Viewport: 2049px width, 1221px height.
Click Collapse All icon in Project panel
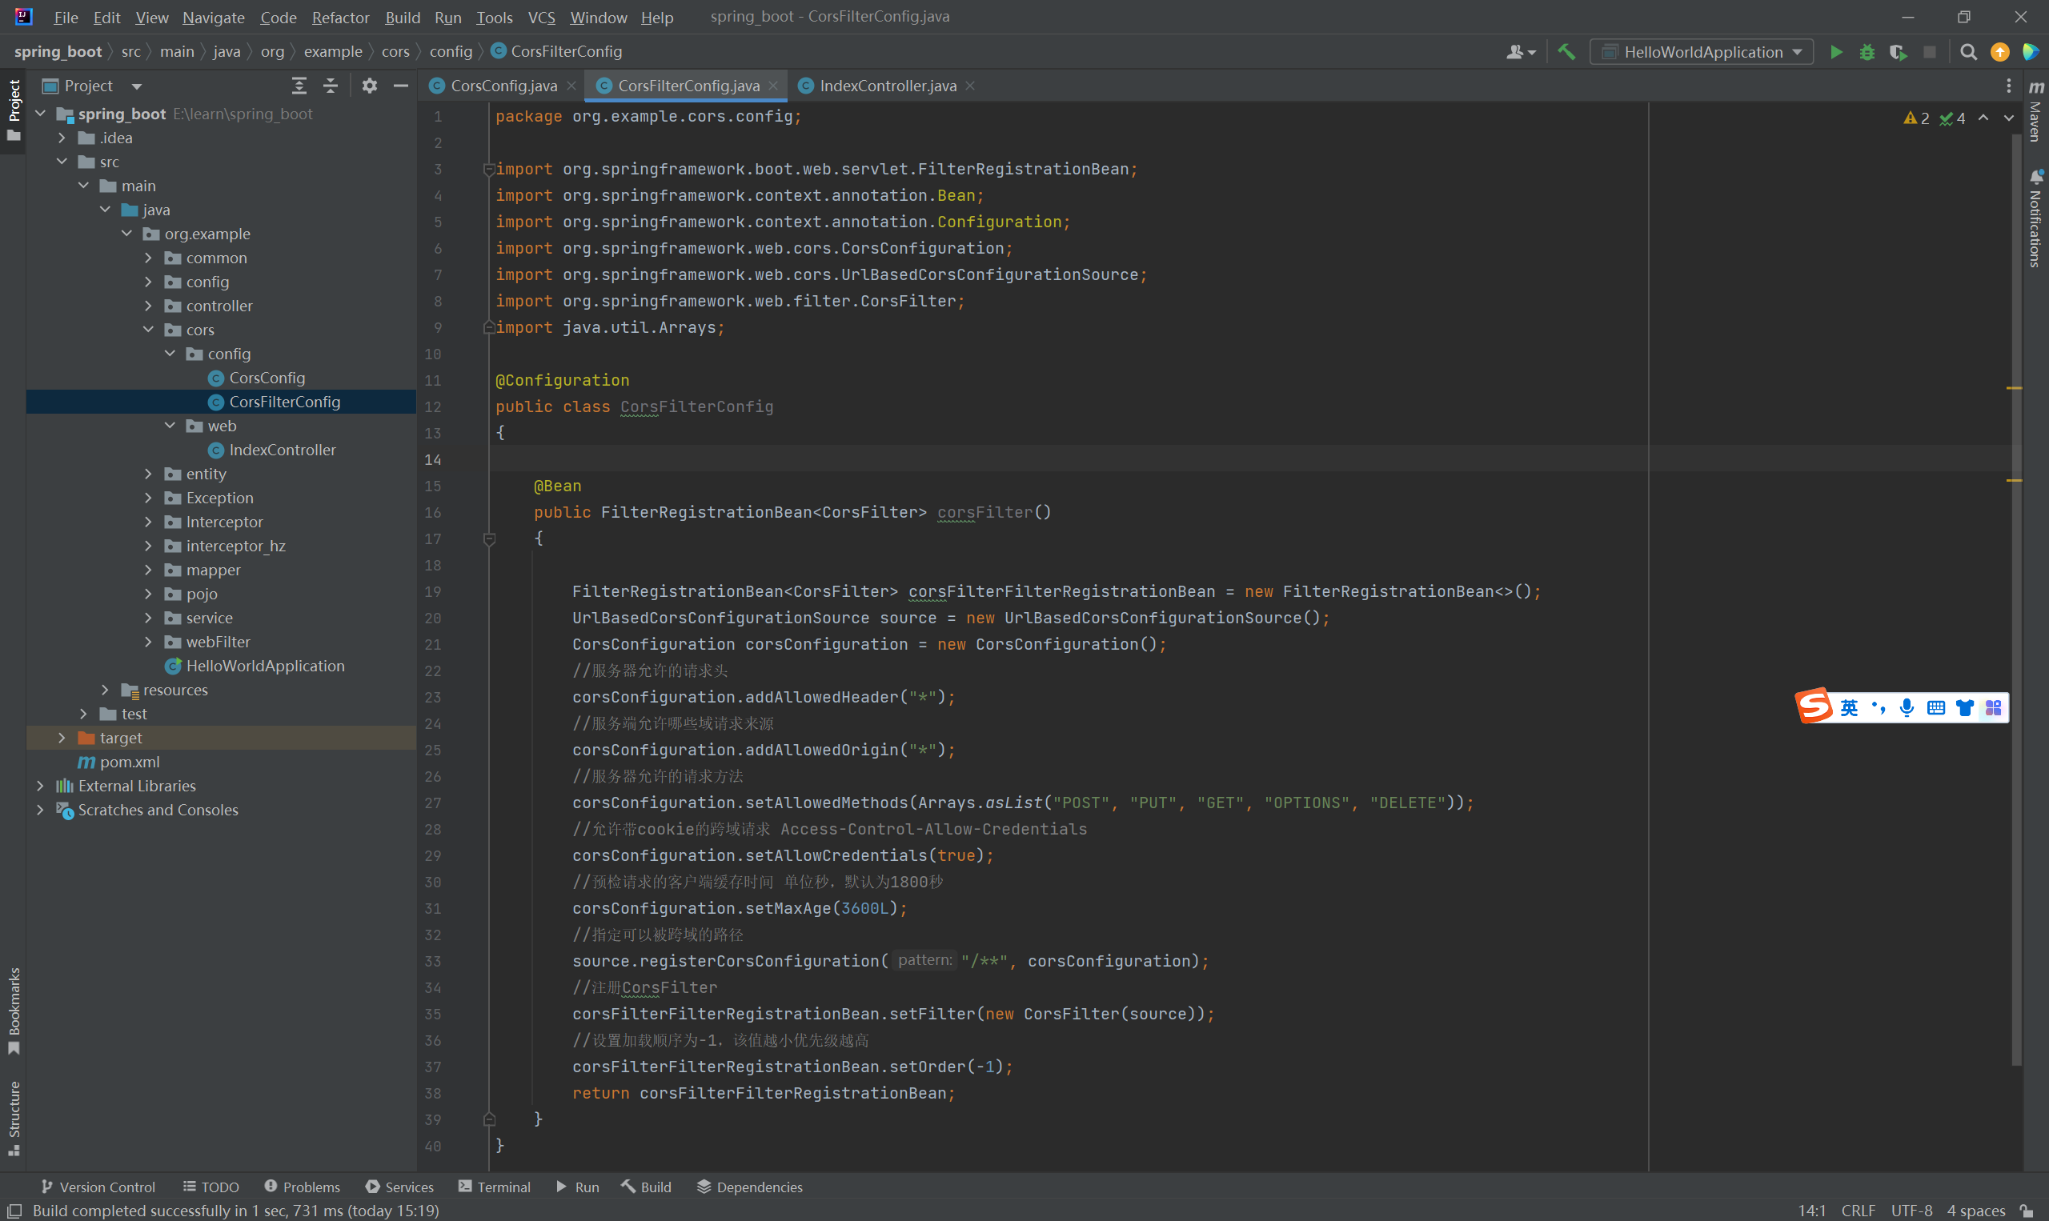pyautogui.click(x=331, y=86)
